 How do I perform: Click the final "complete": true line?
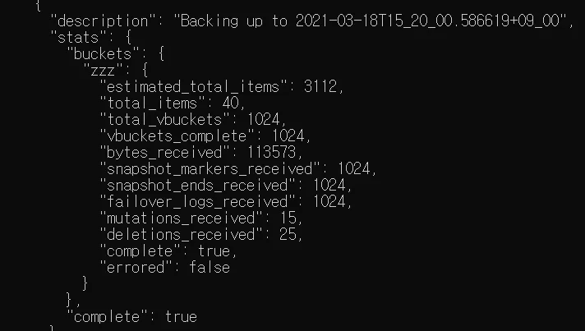pos(131,317)
